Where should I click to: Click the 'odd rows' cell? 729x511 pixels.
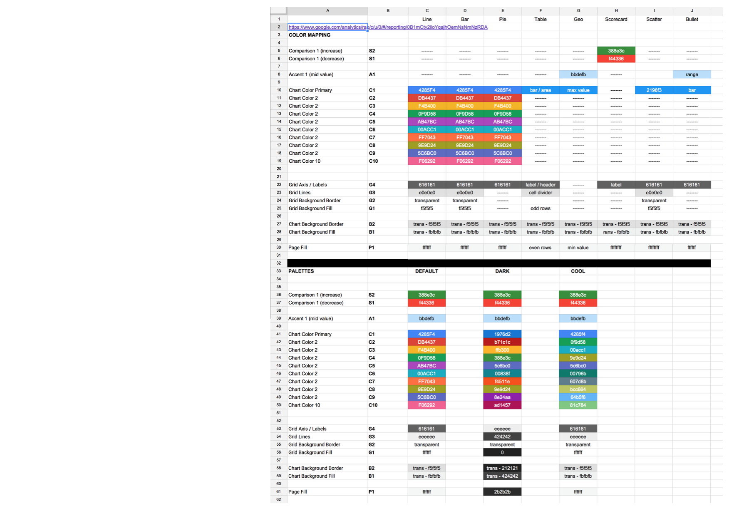tap(541, 208)
